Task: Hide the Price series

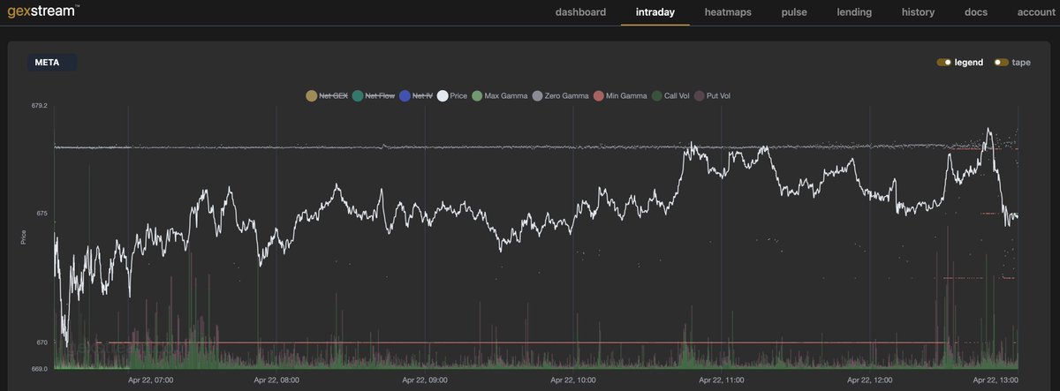Action: [x=453, y=95]
